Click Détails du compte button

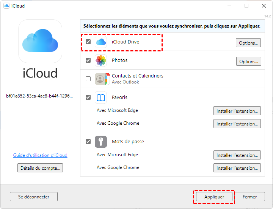point(40,168)
